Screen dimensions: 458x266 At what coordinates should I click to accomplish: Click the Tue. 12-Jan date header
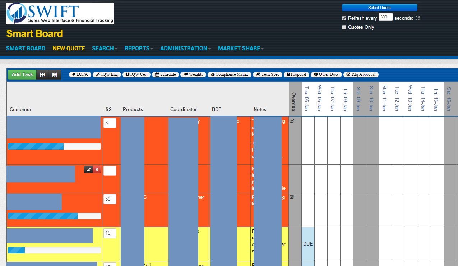[397, 98]
